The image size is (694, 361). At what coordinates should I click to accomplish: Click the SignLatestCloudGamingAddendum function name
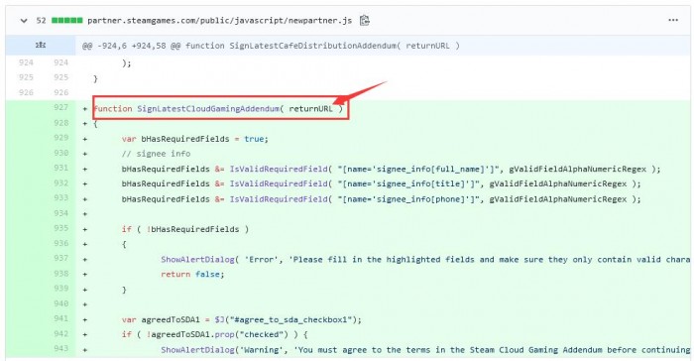pyautogui.click(x=208, y=108)
